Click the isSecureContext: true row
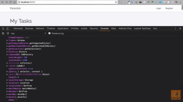183x102 pixels. [21, 69]
